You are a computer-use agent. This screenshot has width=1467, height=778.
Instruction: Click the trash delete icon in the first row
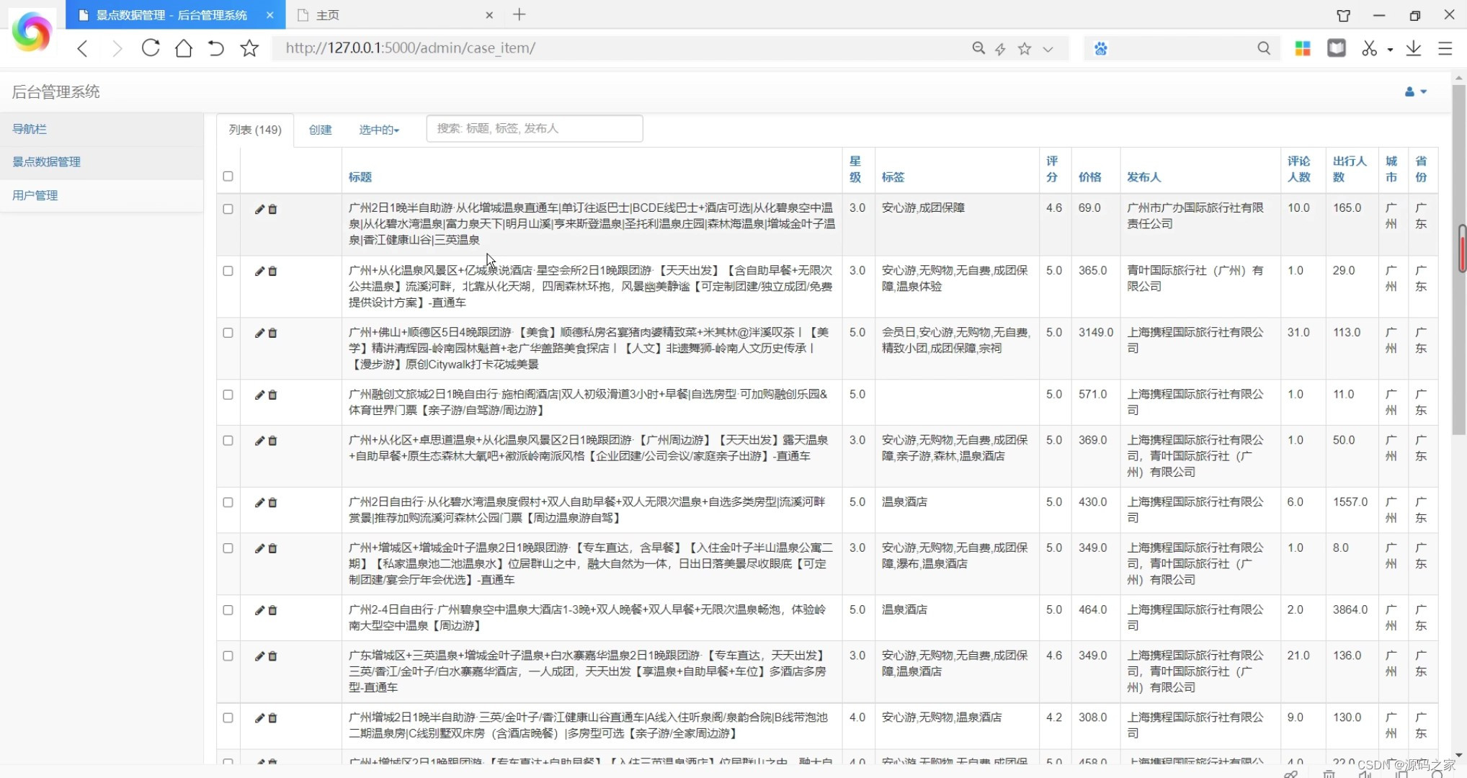272,209
